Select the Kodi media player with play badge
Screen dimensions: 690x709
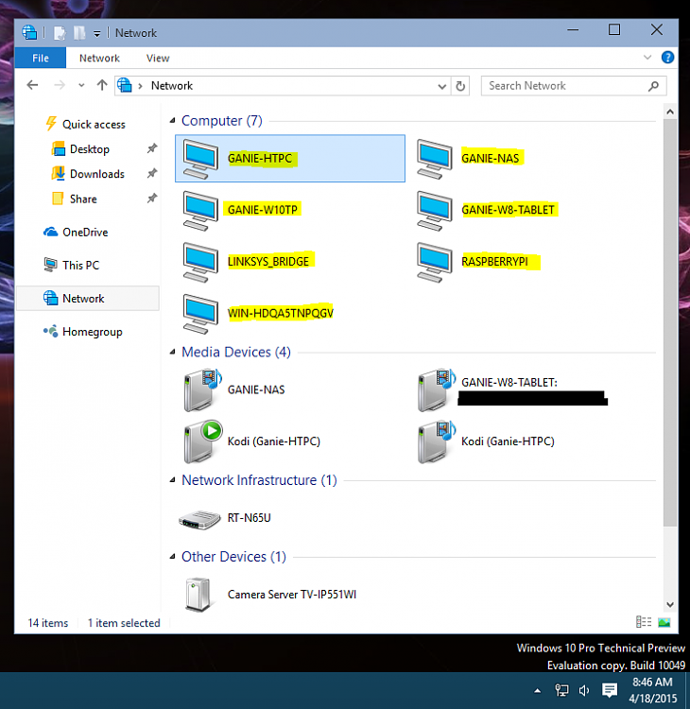click(x=202, y=441)
